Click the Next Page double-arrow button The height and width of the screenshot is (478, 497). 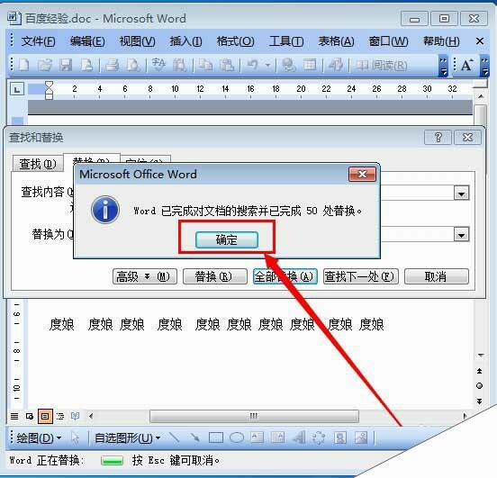[x=480, y=401]
